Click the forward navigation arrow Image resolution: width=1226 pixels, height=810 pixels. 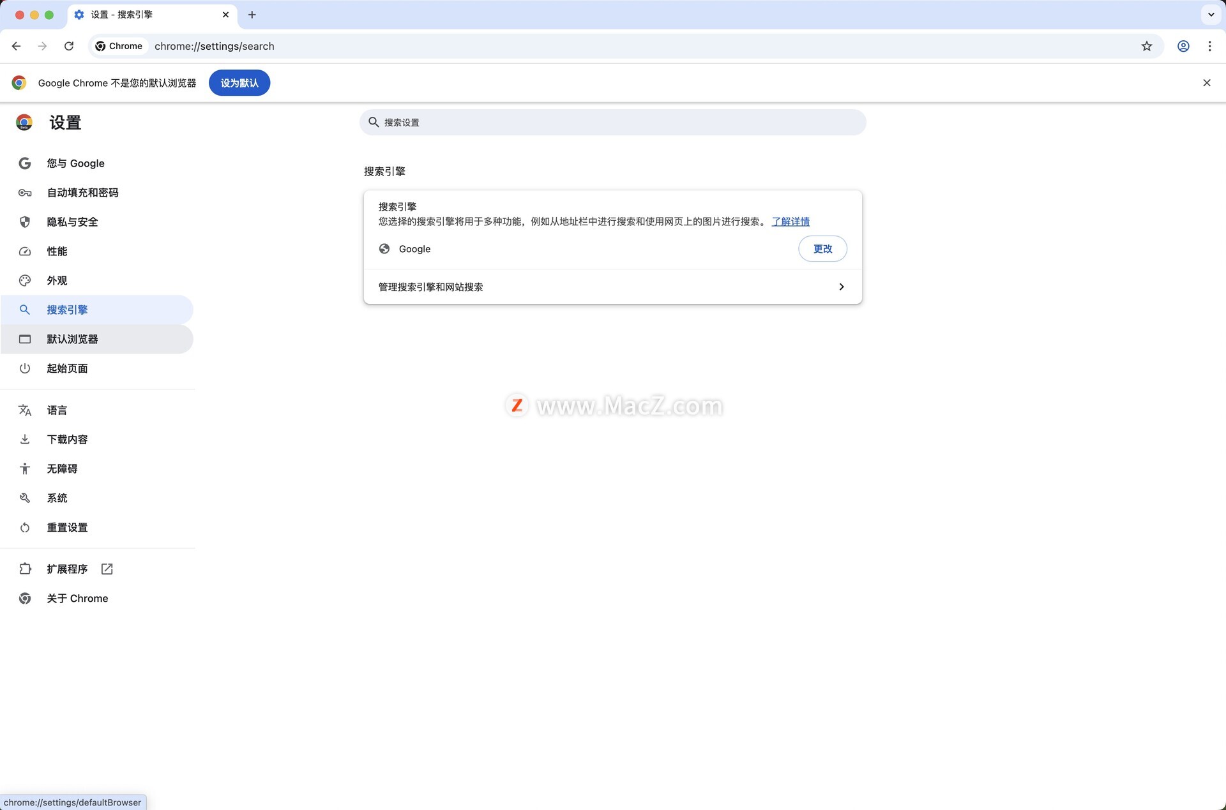pos(42,46)
